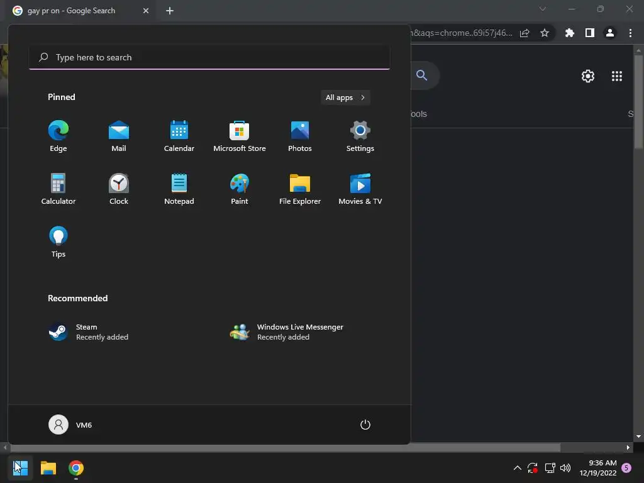The width and height of the screenshot is (644, 483).
Task: Open the Google apps grid
Action: [617, 76]
